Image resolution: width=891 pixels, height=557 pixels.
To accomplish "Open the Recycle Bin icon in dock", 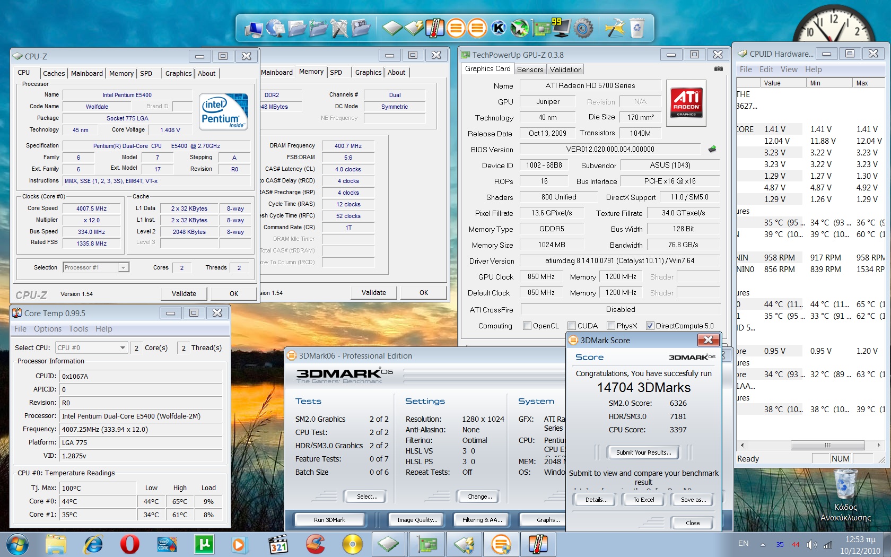I will click(x=637, y=28).
